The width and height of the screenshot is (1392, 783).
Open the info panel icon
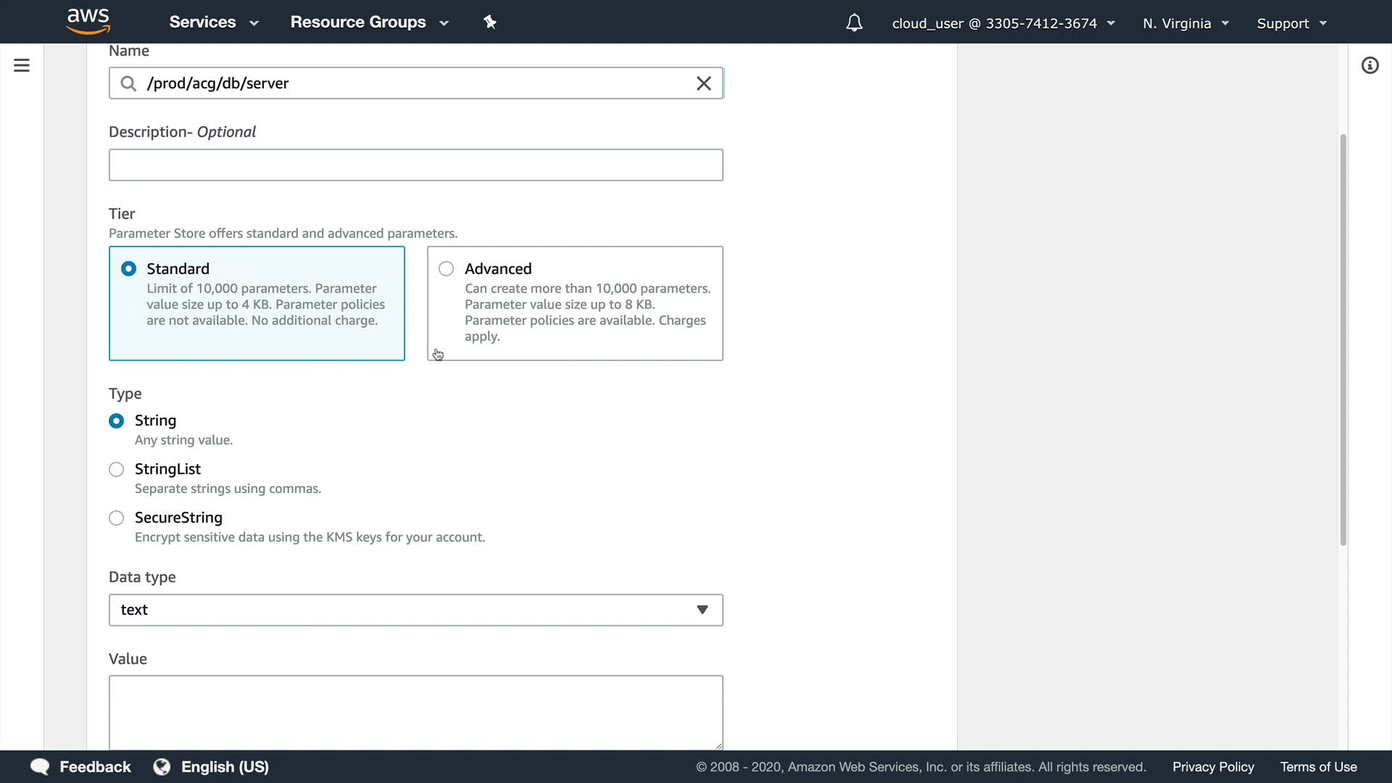(x=1370, y=65)
